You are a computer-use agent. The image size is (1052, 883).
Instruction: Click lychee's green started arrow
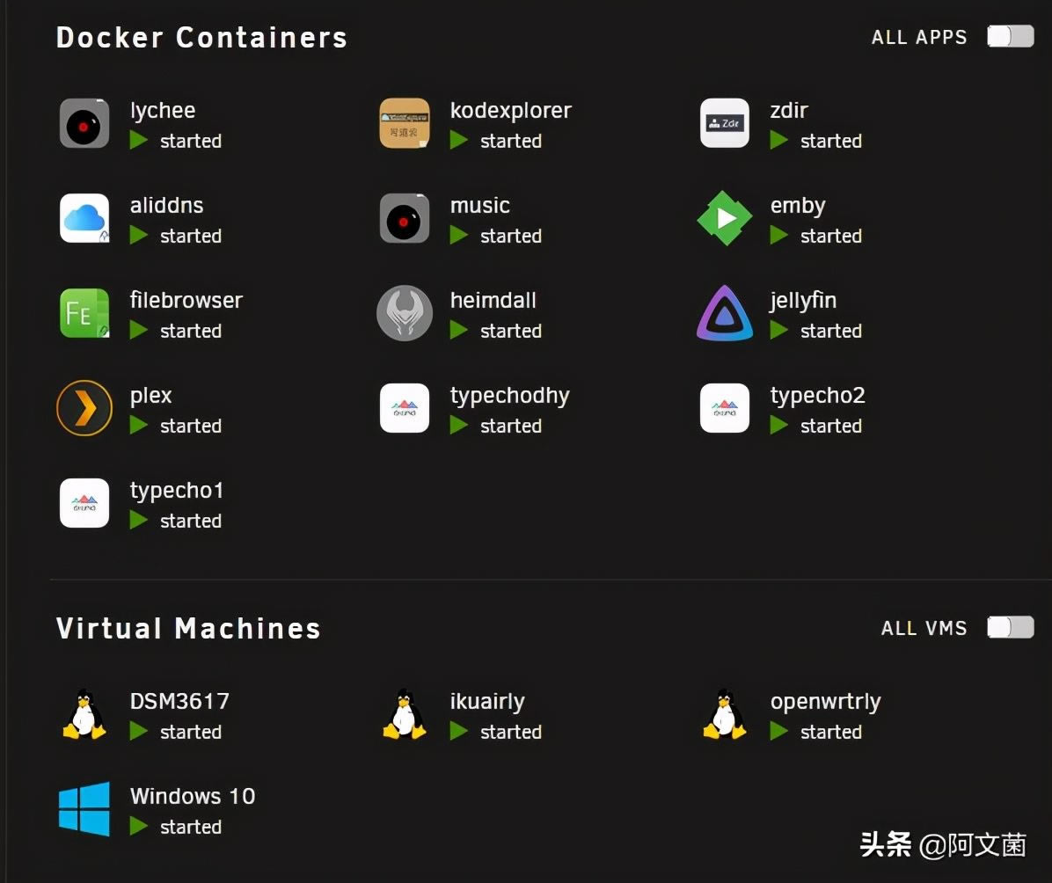click(x=138, y=140)
